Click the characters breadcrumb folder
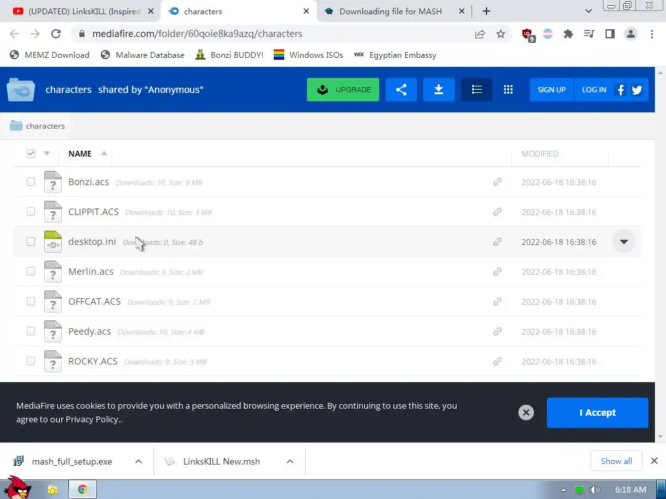This screenshot has width=666, height=499. coord(37,126)
